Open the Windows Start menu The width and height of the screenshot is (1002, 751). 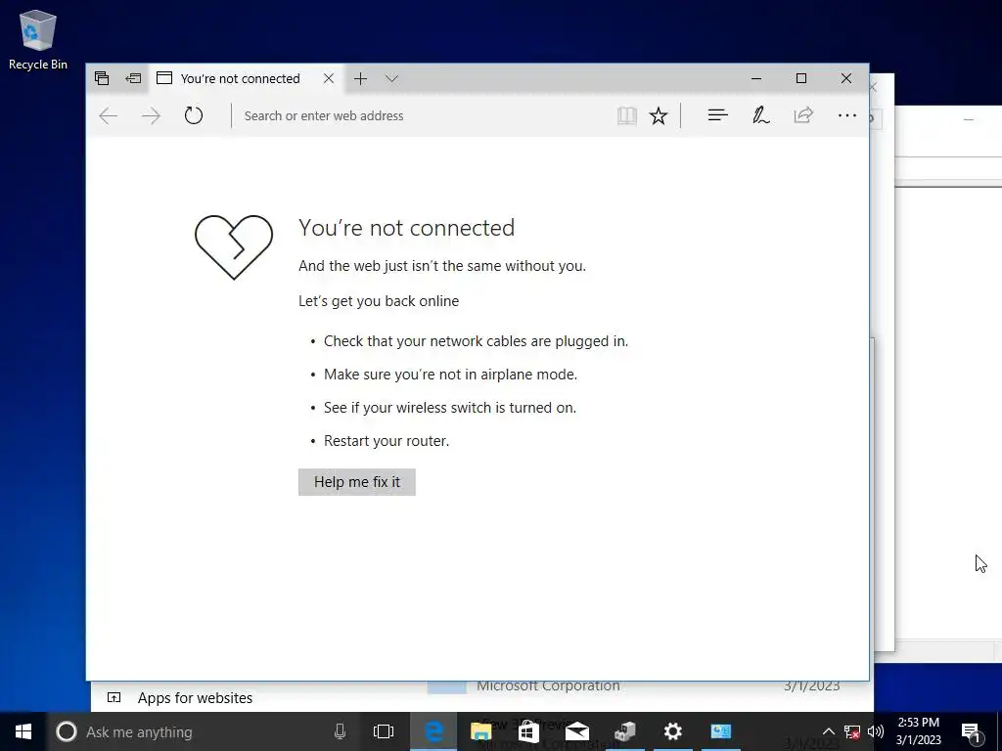(23, 731)
